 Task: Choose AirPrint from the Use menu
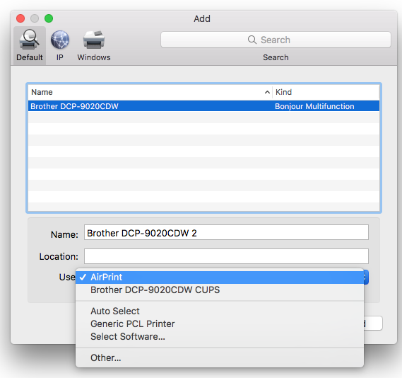(x=220, y=277)
